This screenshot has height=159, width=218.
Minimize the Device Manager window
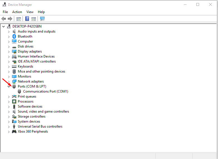coord(185,4)
